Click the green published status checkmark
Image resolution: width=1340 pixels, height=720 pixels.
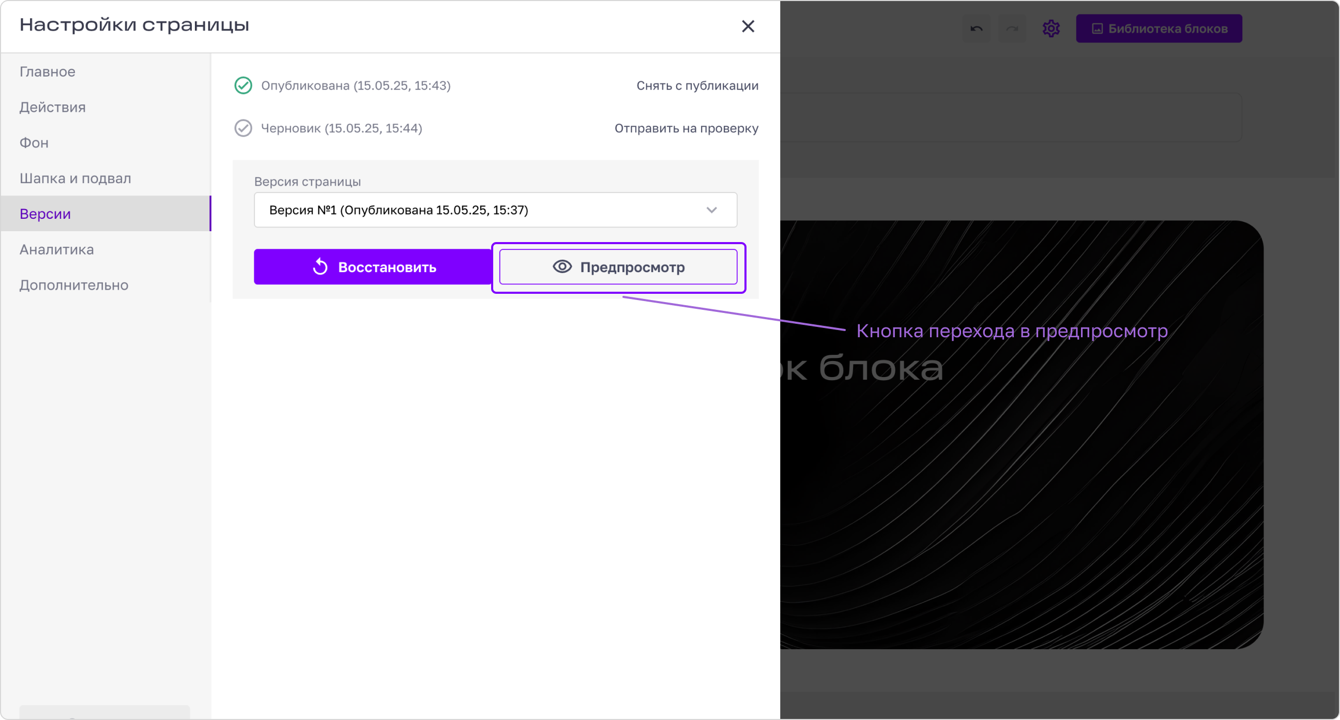pos(243,85)
